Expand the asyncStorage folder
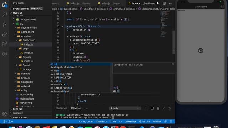228x128 pixels. 29,28
